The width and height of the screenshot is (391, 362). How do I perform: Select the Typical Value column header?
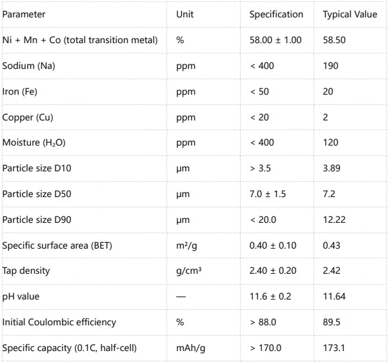pyautogui.click(x=350, y=14)
